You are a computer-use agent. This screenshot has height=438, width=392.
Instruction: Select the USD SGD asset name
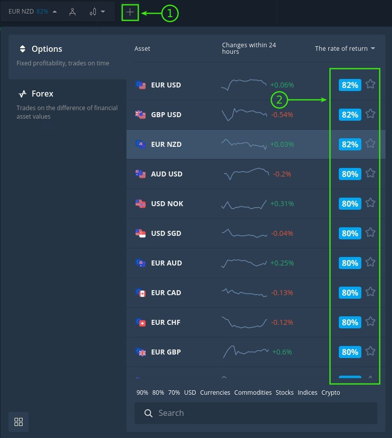[166, 233]
